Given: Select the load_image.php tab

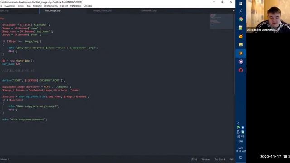Looking at the screenshot, I should (53, 11).
